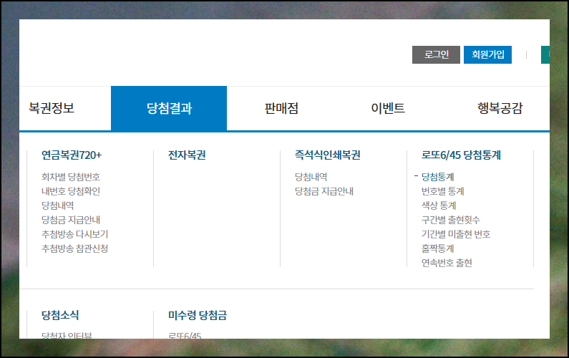Open the 판매점 menu
Screen dimensions: 569x358
tap(281, 108)
